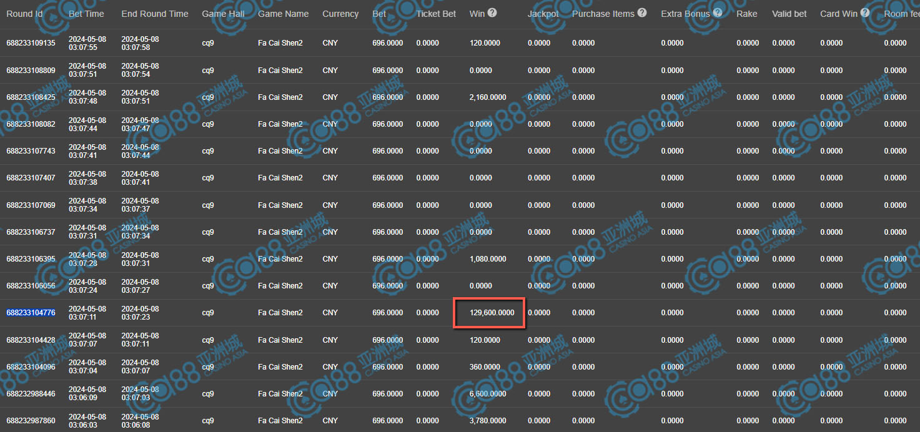Select the End Round Time column header

pos(155,14)
